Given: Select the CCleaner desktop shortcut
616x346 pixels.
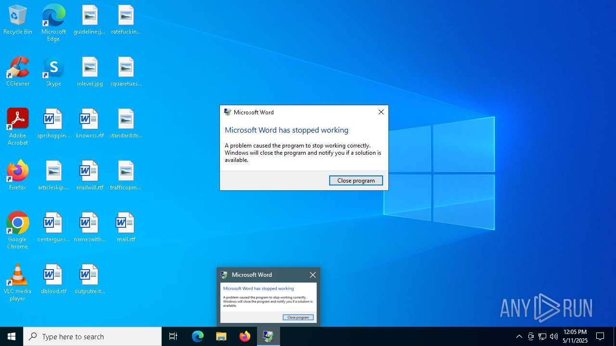Looking at the screenshot, I should point(18,72).
